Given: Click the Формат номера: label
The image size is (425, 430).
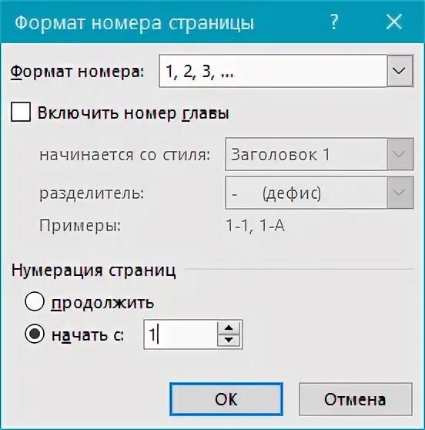Looking at the screenshot, I should 77,72.
